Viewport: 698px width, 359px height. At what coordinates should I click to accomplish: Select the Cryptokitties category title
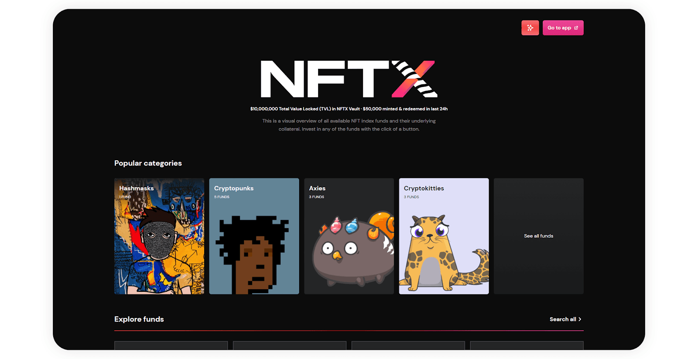click(x=424, y=188)
